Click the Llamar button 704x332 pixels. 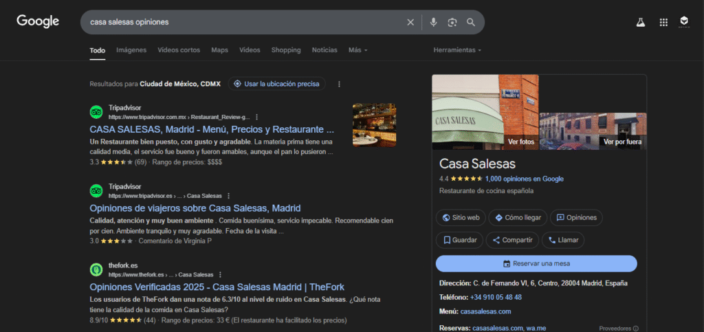(x=563, y=240)
